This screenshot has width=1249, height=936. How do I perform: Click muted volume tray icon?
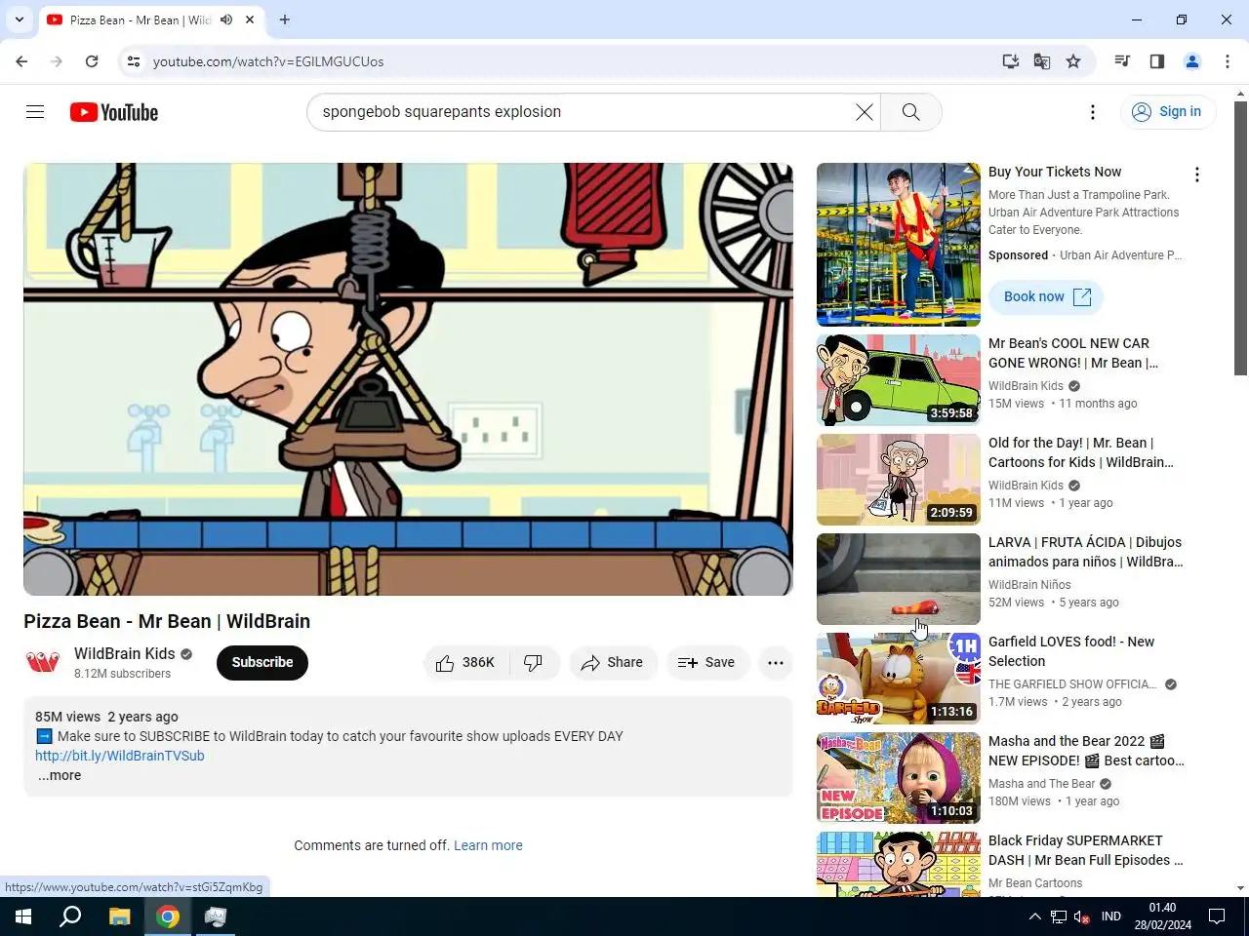[x=1082, y=916]
